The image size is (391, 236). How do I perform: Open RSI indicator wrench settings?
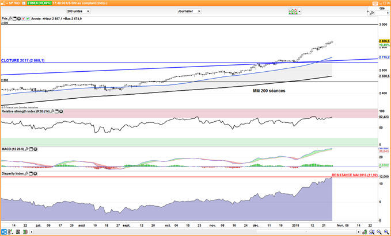52,111
